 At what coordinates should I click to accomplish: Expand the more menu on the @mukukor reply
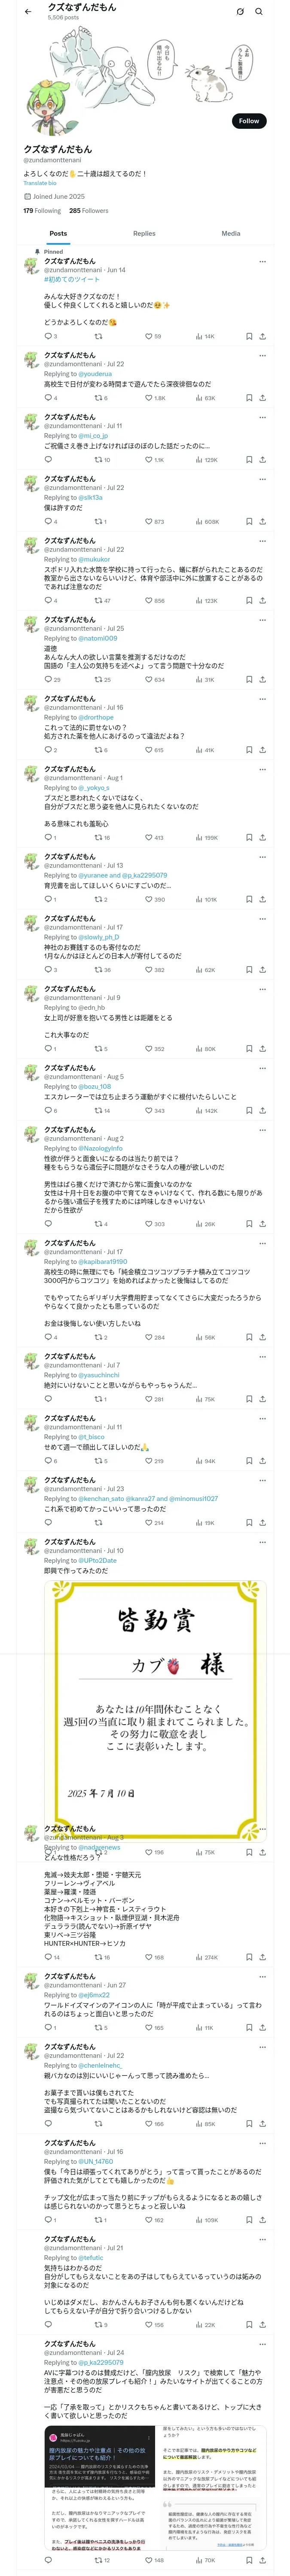coord(263,541)
